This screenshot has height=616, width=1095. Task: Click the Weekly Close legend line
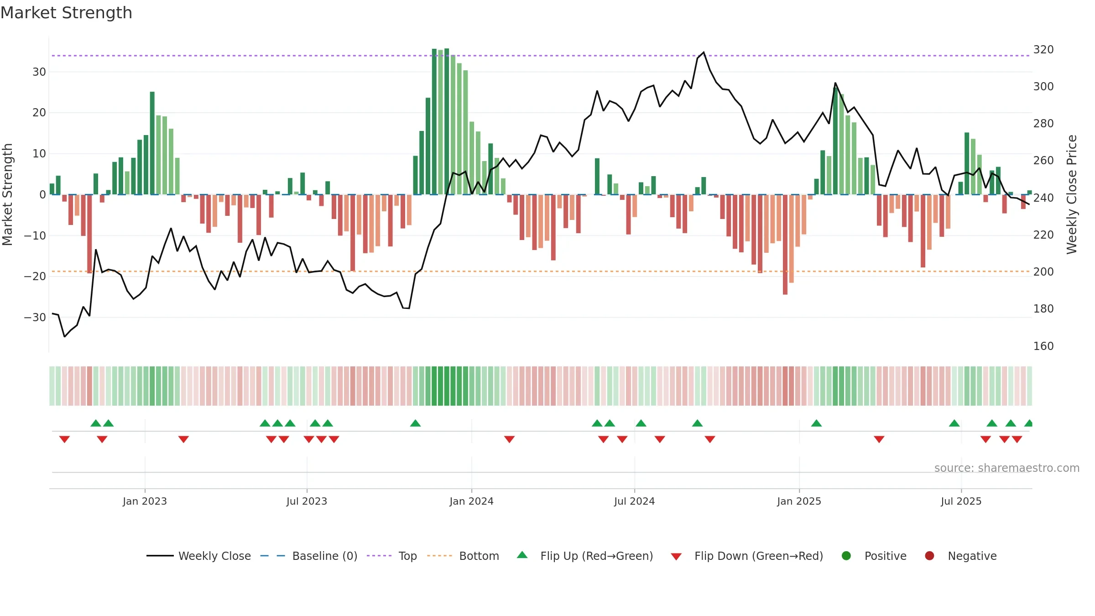(x=160, y=556)
